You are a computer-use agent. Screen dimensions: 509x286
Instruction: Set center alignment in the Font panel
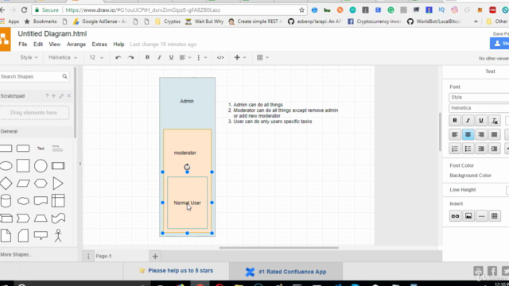[468, 134]
